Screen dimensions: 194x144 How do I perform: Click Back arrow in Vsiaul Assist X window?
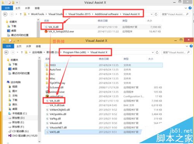[5, 14]
